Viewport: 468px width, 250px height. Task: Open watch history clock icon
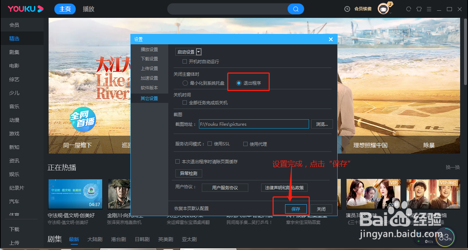[347, 9]
